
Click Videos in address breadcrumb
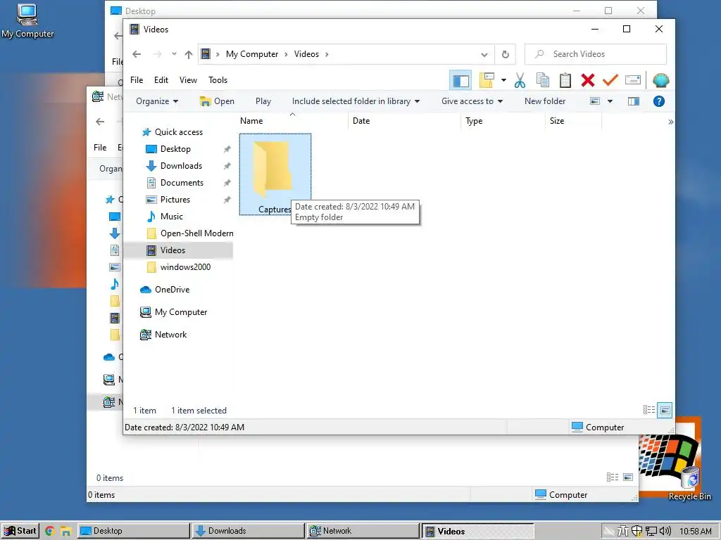pyautogui.click(x=306, y=54)
